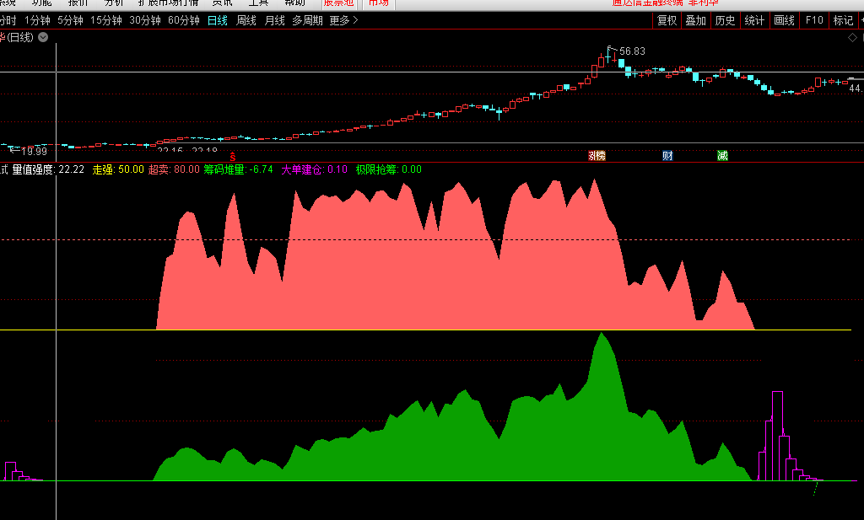
Task: Open the 复权 adjustment menu
Action: pyautogui.click(x=667, y=20)
